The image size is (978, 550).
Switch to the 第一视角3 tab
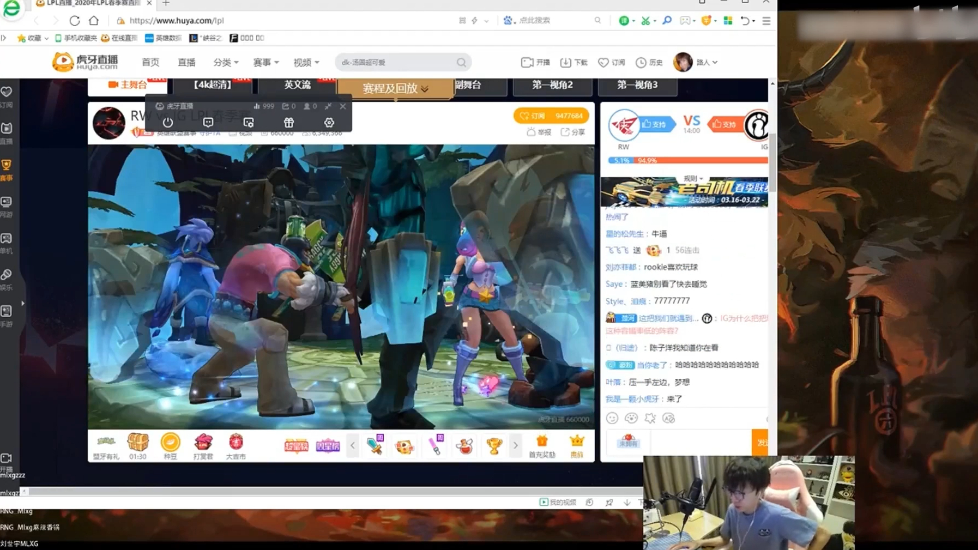(637, 85)
